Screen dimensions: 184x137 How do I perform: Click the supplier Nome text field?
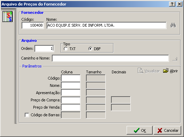[x=106, y=25]
